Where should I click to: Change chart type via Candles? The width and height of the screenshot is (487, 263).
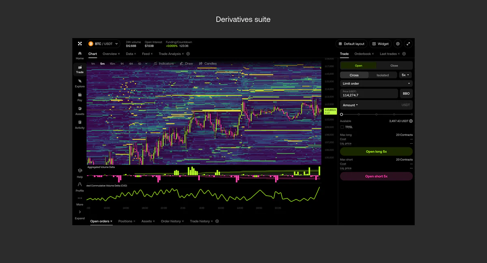(x=208, y=64)
